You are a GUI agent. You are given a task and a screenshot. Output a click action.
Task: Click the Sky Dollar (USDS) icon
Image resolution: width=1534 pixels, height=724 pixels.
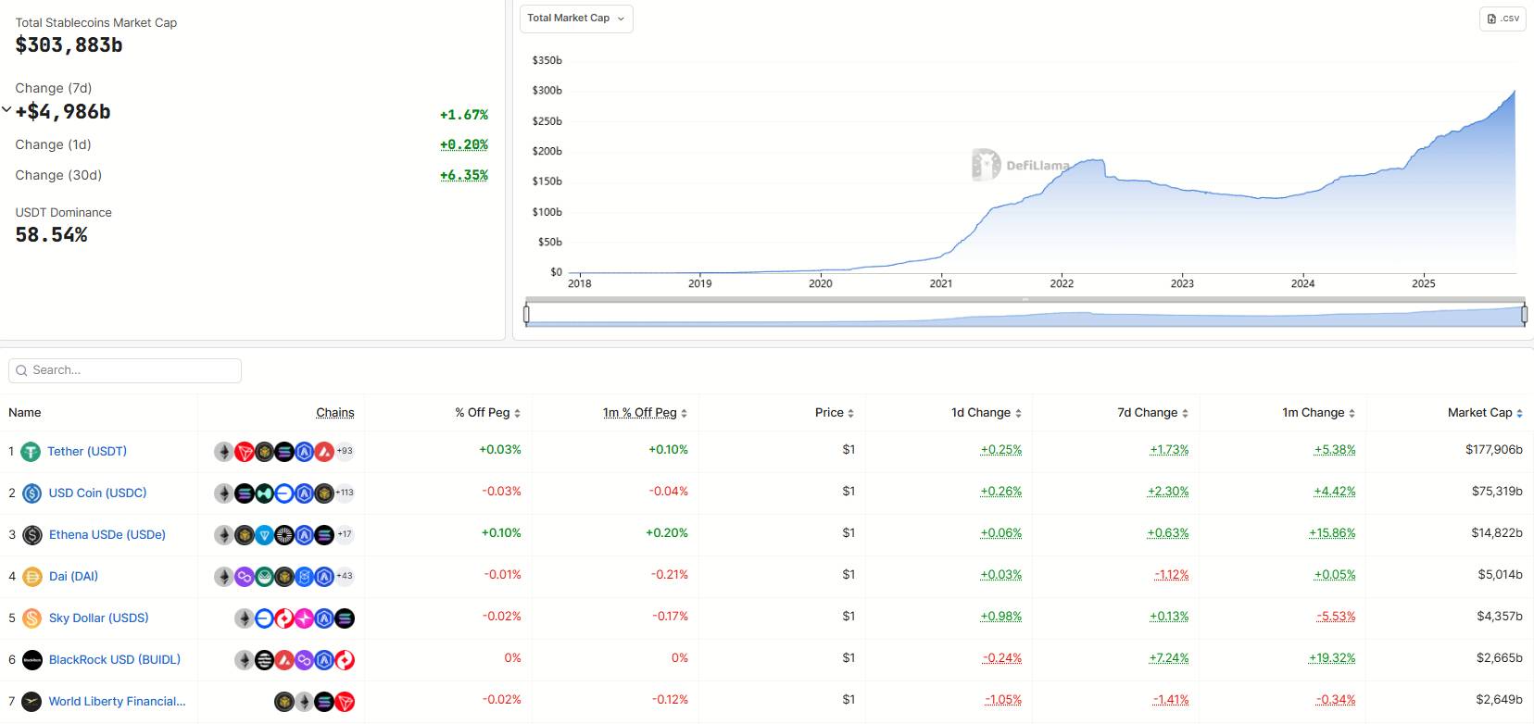click(32, 618)
